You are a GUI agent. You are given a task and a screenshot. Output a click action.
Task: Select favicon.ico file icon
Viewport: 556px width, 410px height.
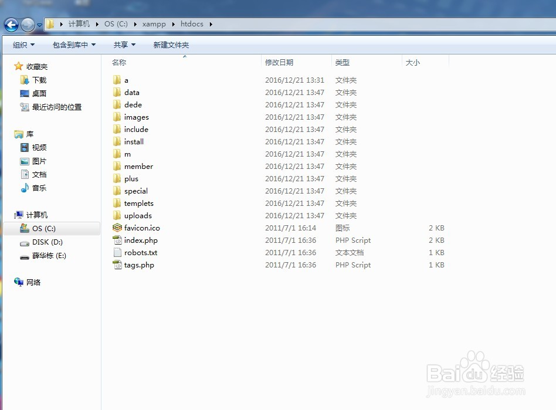tap(117, 228)
